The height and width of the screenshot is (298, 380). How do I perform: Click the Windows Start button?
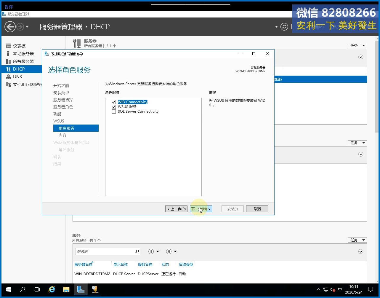coord(8,289)
